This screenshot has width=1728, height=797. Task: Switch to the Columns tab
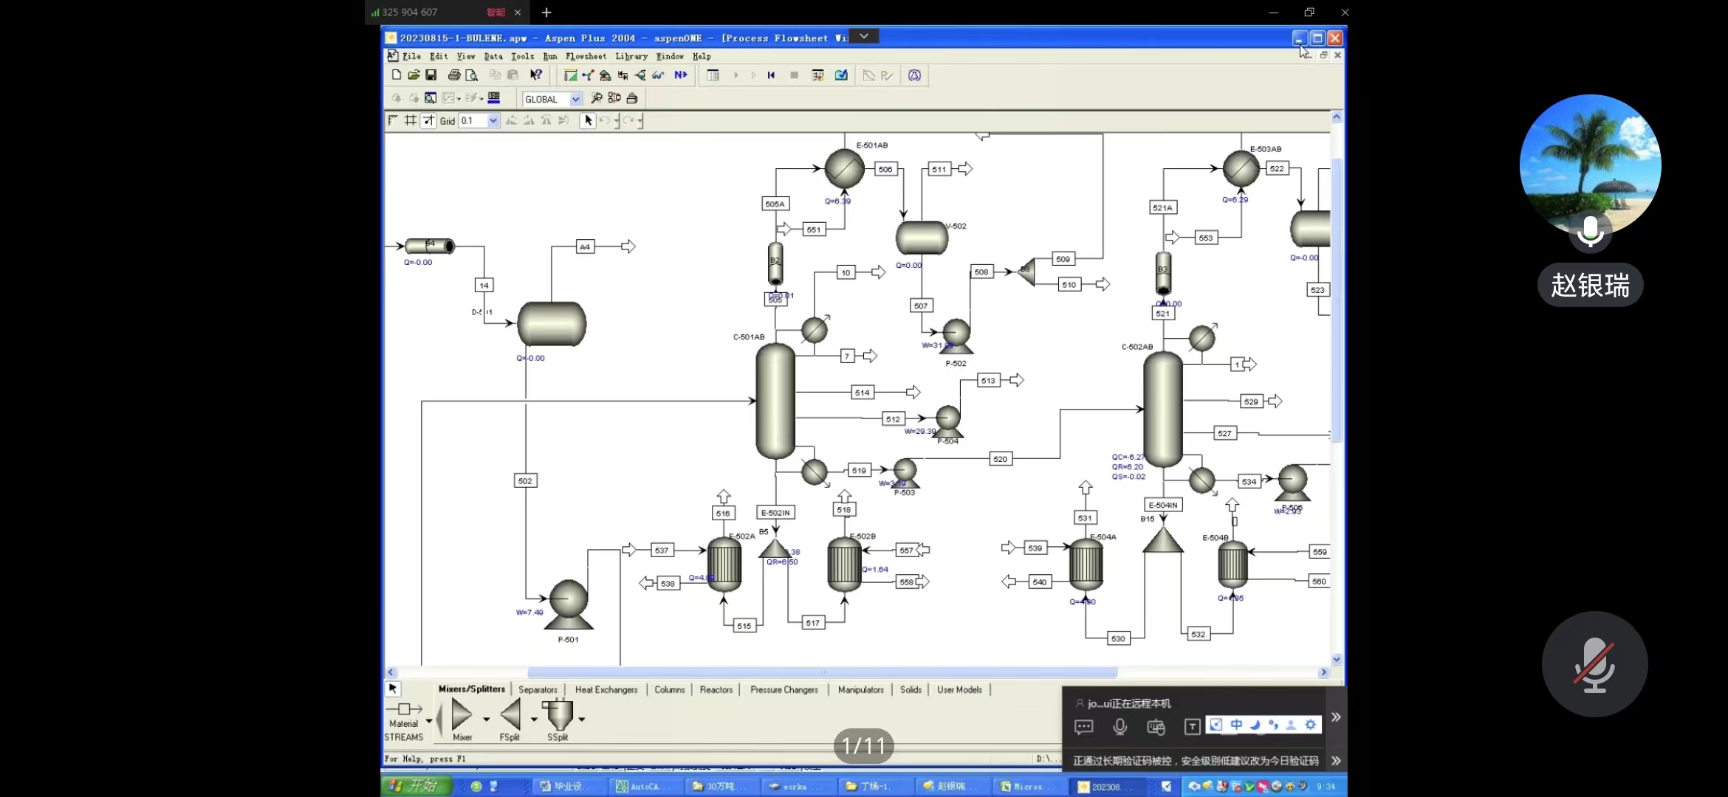point(670,689)
